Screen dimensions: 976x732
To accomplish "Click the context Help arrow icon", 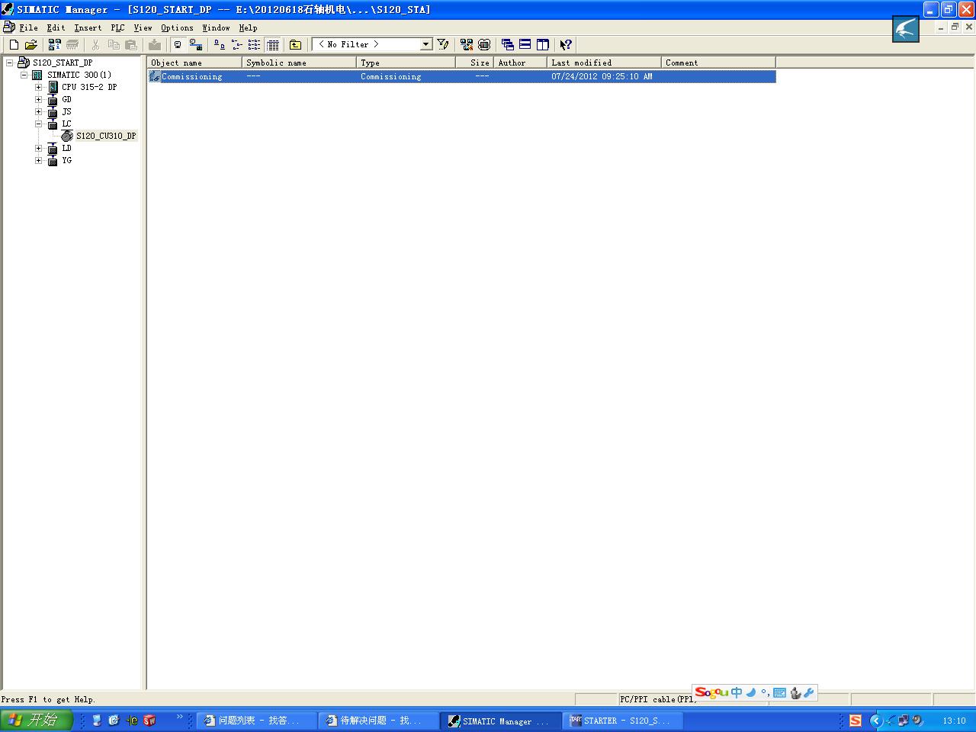I will click(566, 45).
